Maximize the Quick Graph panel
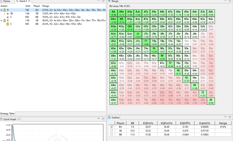Image resolution: width=233 pixels, height=141 pixels. coord(103,119)
